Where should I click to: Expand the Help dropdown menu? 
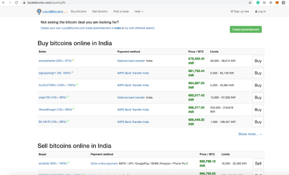point(138,11)
